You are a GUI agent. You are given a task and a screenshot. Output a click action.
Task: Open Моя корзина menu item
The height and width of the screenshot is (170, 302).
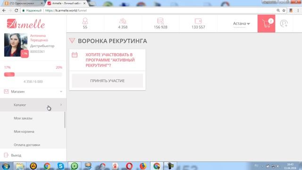(x=24, y=131)
